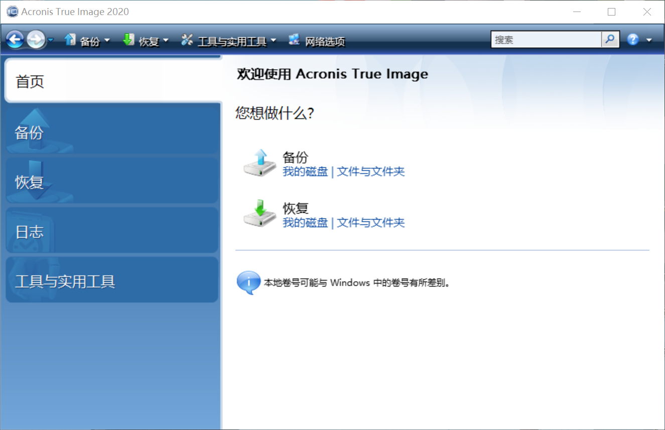The height and width of the screenshot is (430, 665).
Task: Click the Acronis app icon in title bar
Action: pyautogui.click(x=12, y=12)
